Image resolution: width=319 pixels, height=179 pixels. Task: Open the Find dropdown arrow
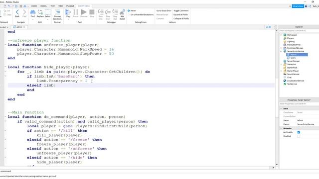tap(32, 19)
